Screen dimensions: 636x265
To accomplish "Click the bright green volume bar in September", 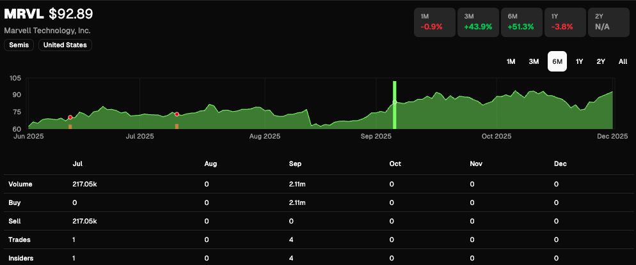I will (394, 105).
